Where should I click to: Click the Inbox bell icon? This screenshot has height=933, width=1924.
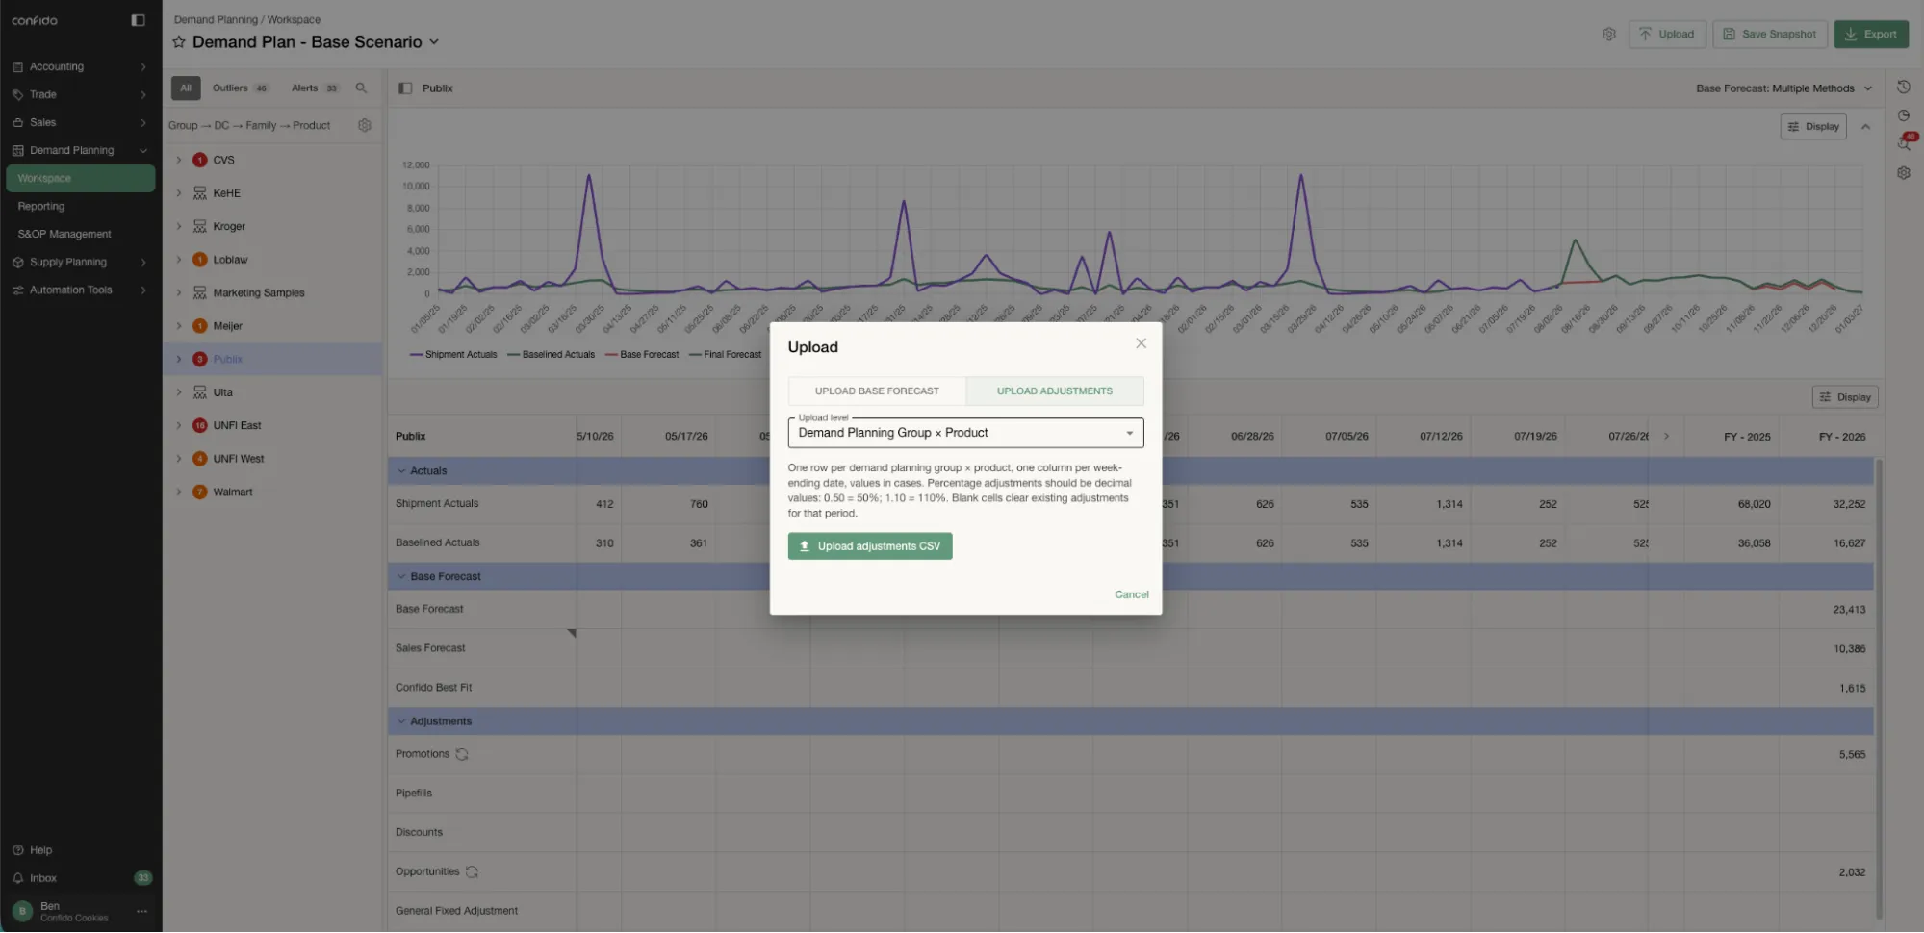(x=17, y=879)
